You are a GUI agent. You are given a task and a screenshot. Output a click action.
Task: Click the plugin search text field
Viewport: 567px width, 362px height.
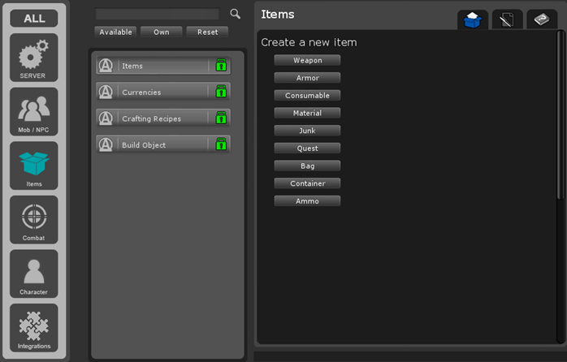[157, 14]
